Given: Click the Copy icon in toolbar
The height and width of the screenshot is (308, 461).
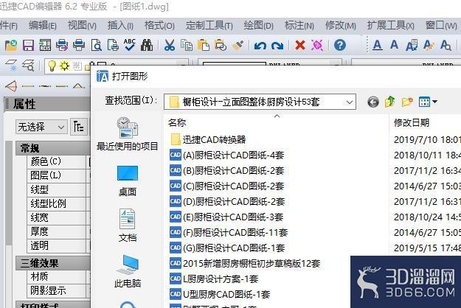Looking at the screenshot, I should tap(187, 45).
